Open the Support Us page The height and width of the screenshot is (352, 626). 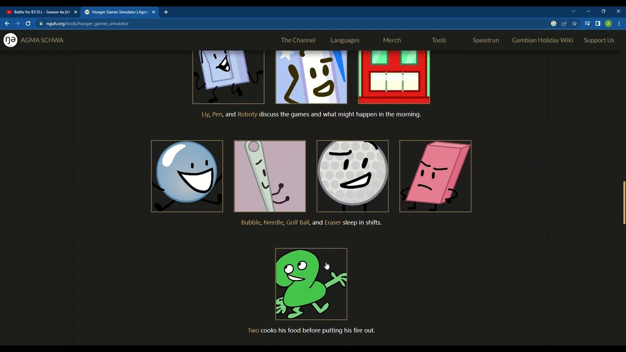pyautogui.click(x=599, y=40)
